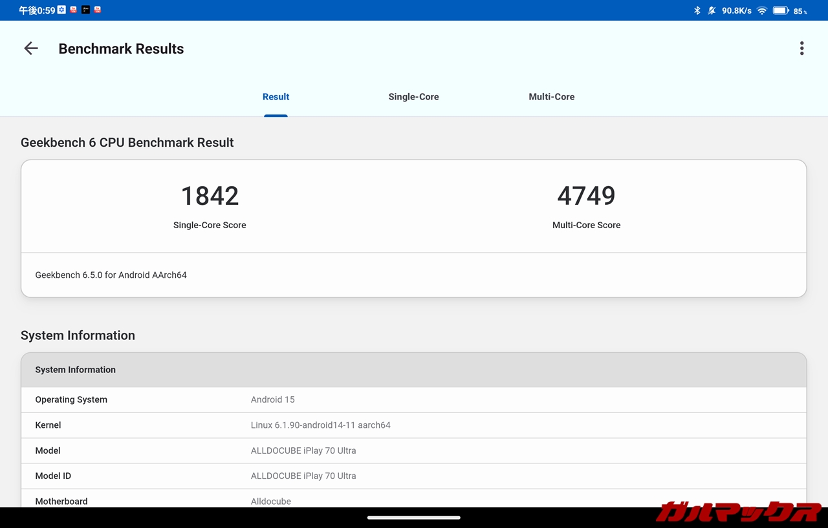Tap the black notification icon in status bar
This screenshot has width=828, height=528.
coord(85,10)
